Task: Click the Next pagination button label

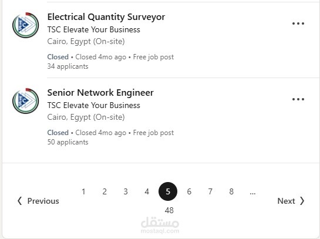Action: coord(286,201)
